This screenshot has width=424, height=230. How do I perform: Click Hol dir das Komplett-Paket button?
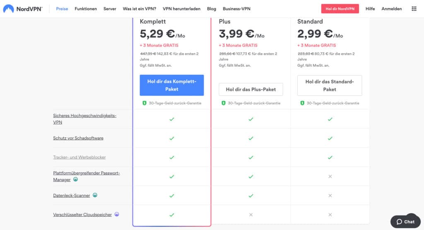pyautogui.click(x=172, y=85)
